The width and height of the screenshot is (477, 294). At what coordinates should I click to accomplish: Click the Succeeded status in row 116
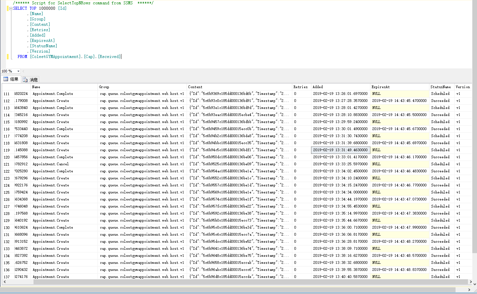click(x=442, y=129)
